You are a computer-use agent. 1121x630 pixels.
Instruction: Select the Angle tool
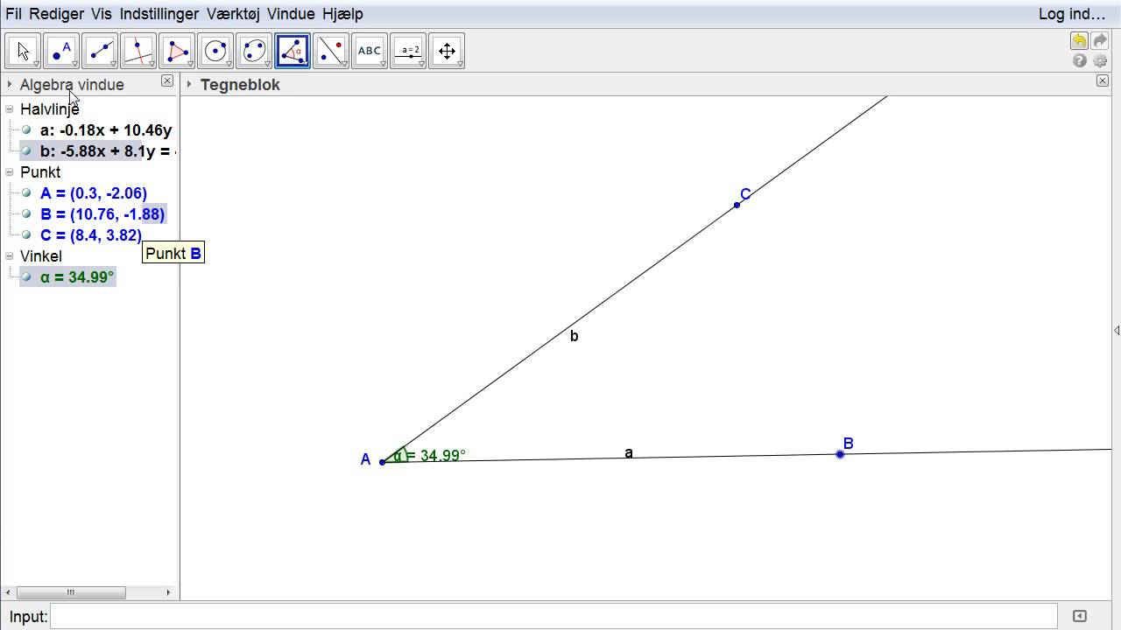click(293, 51)
